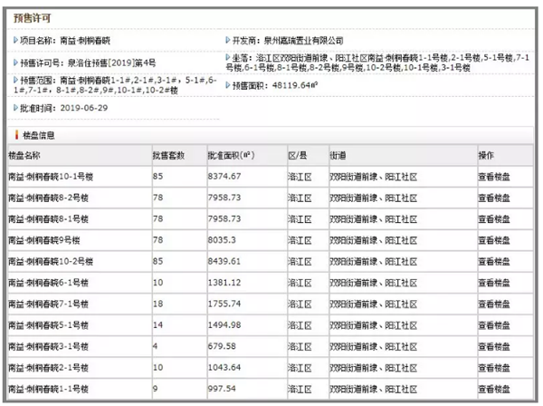Click the 预售面积 value 48119.64㎡
The width and height of the screenshot is (543, 406).
coord(295,85)
